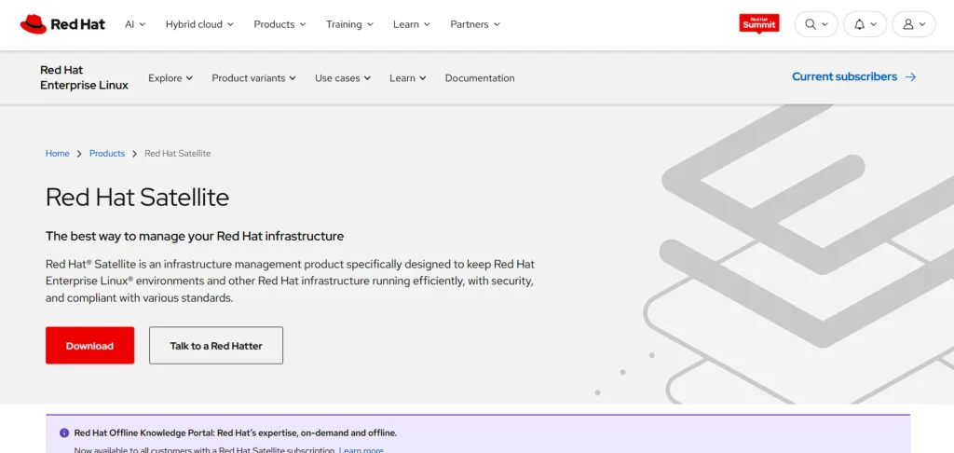
Task: Open the notifications bell icon
Action: pyautogui.click(x=860, y=24)
